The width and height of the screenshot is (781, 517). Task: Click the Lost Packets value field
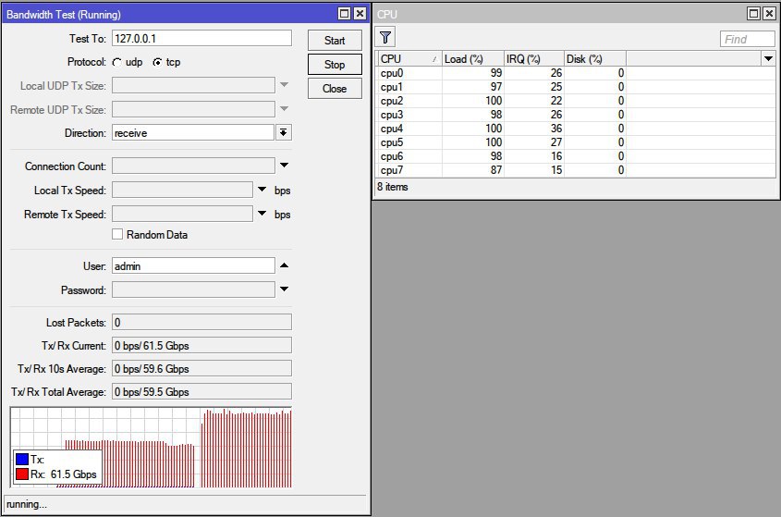(x=201, y=322)
